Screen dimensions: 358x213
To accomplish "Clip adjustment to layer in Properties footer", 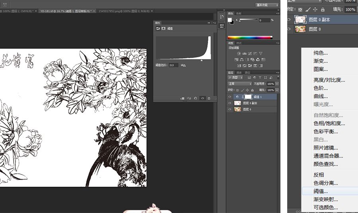I will (x=183, y=98).
